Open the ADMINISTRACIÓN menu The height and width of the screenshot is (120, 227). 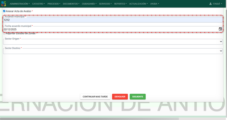click(x=19, y=4)
